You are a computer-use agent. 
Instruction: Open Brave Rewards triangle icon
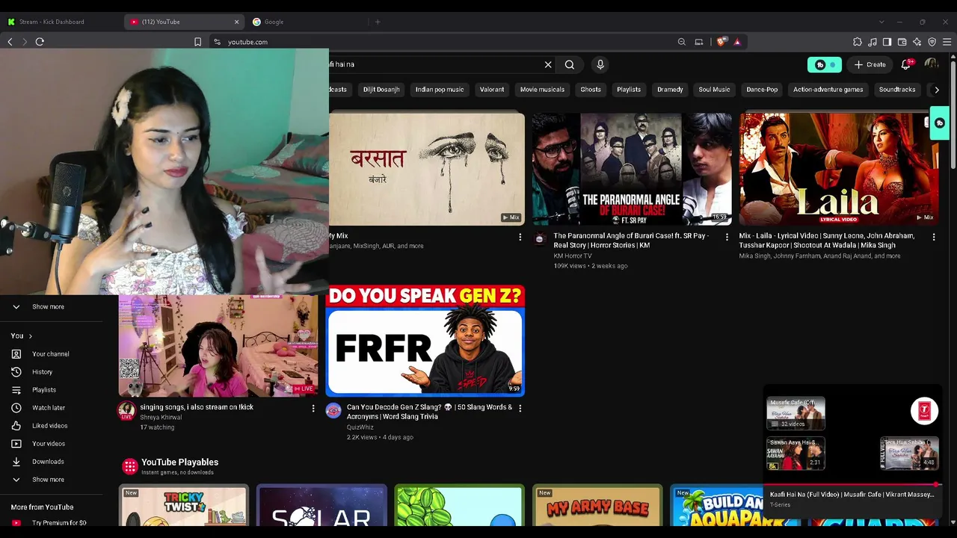click(x=737, y=42)
